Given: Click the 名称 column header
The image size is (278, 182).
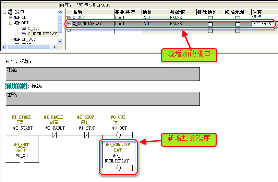Looking at the screenshot, I should click(93, 12).
